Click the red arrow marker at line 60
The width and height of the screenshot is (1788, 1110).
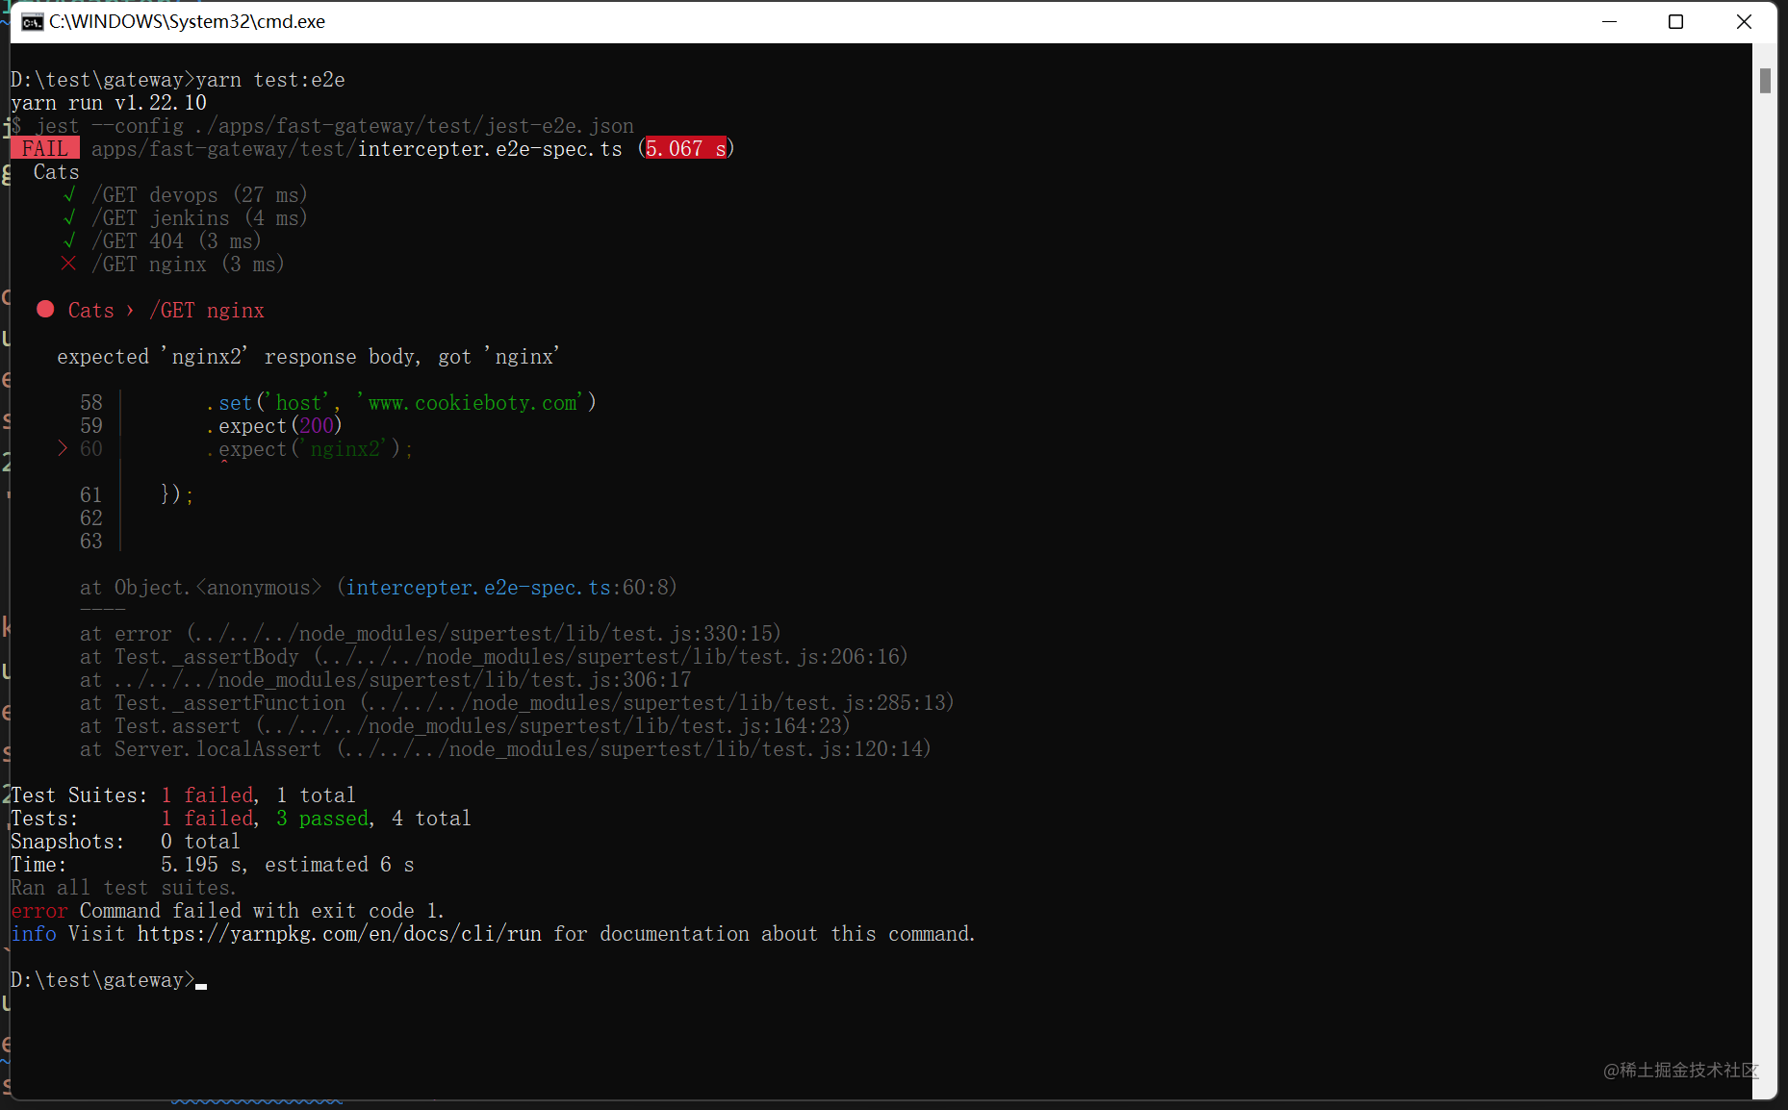click(x=63, y=448)
